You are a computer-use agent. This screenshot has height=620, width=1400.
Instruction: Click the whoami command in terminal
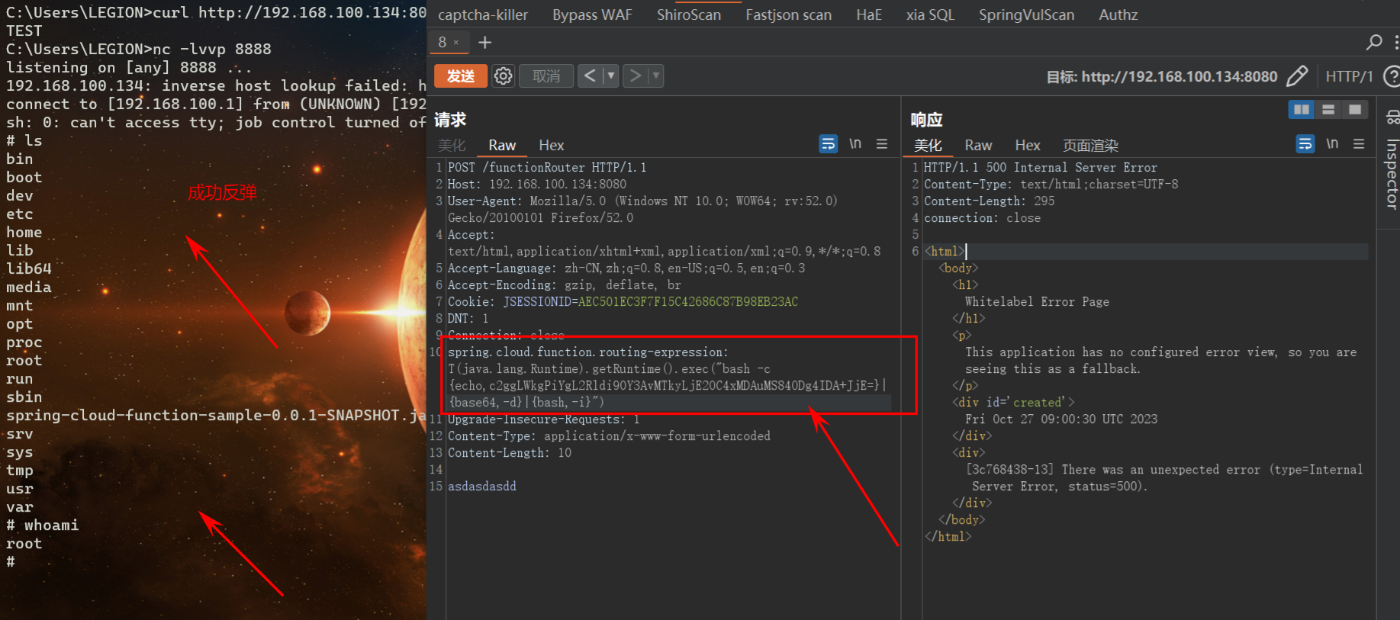point(51,525)
